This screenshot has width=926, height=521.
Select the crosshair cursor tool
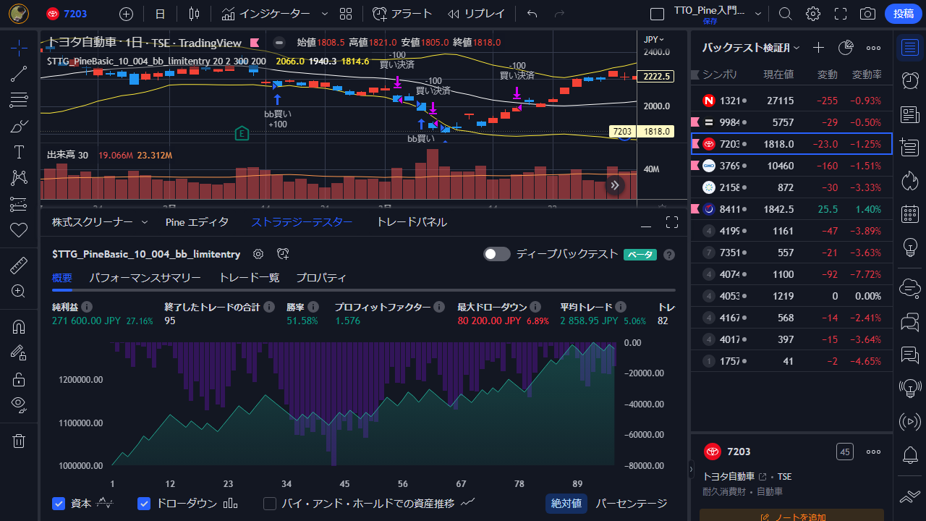tap(19, 48)
